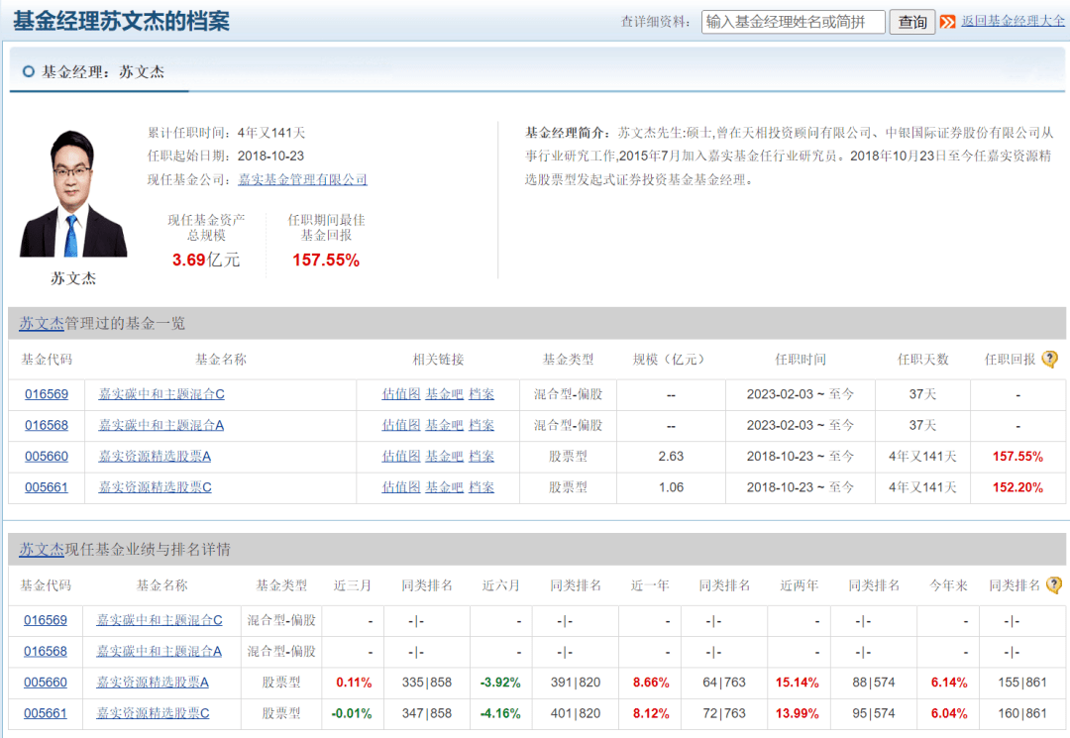Click 苏文杰 manager portrait photo
Image resolution: width=1070 pixels, height=738 pixels.
coord(73,194)
